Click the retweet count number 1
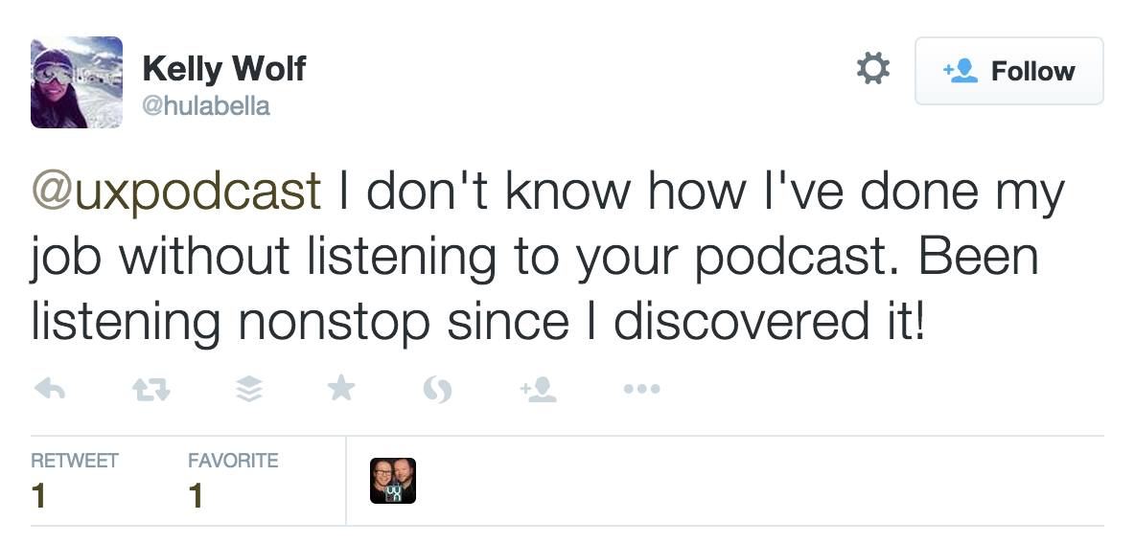This screenshot has height=544, width=1135. [x=38, y=496]
